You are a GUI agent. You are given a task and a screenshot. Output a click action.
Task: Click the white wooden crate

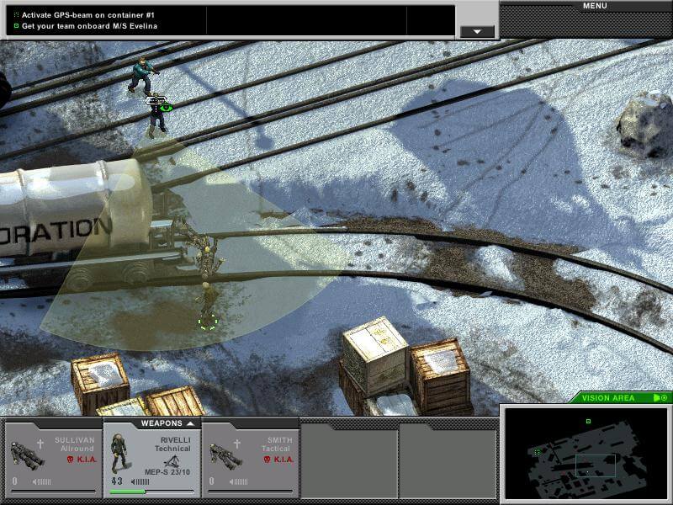[374, 354]
